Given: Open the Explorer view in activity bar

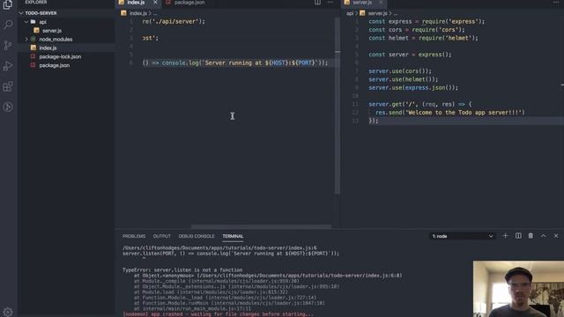Looking at the screenshot, I should click(8, 4).
